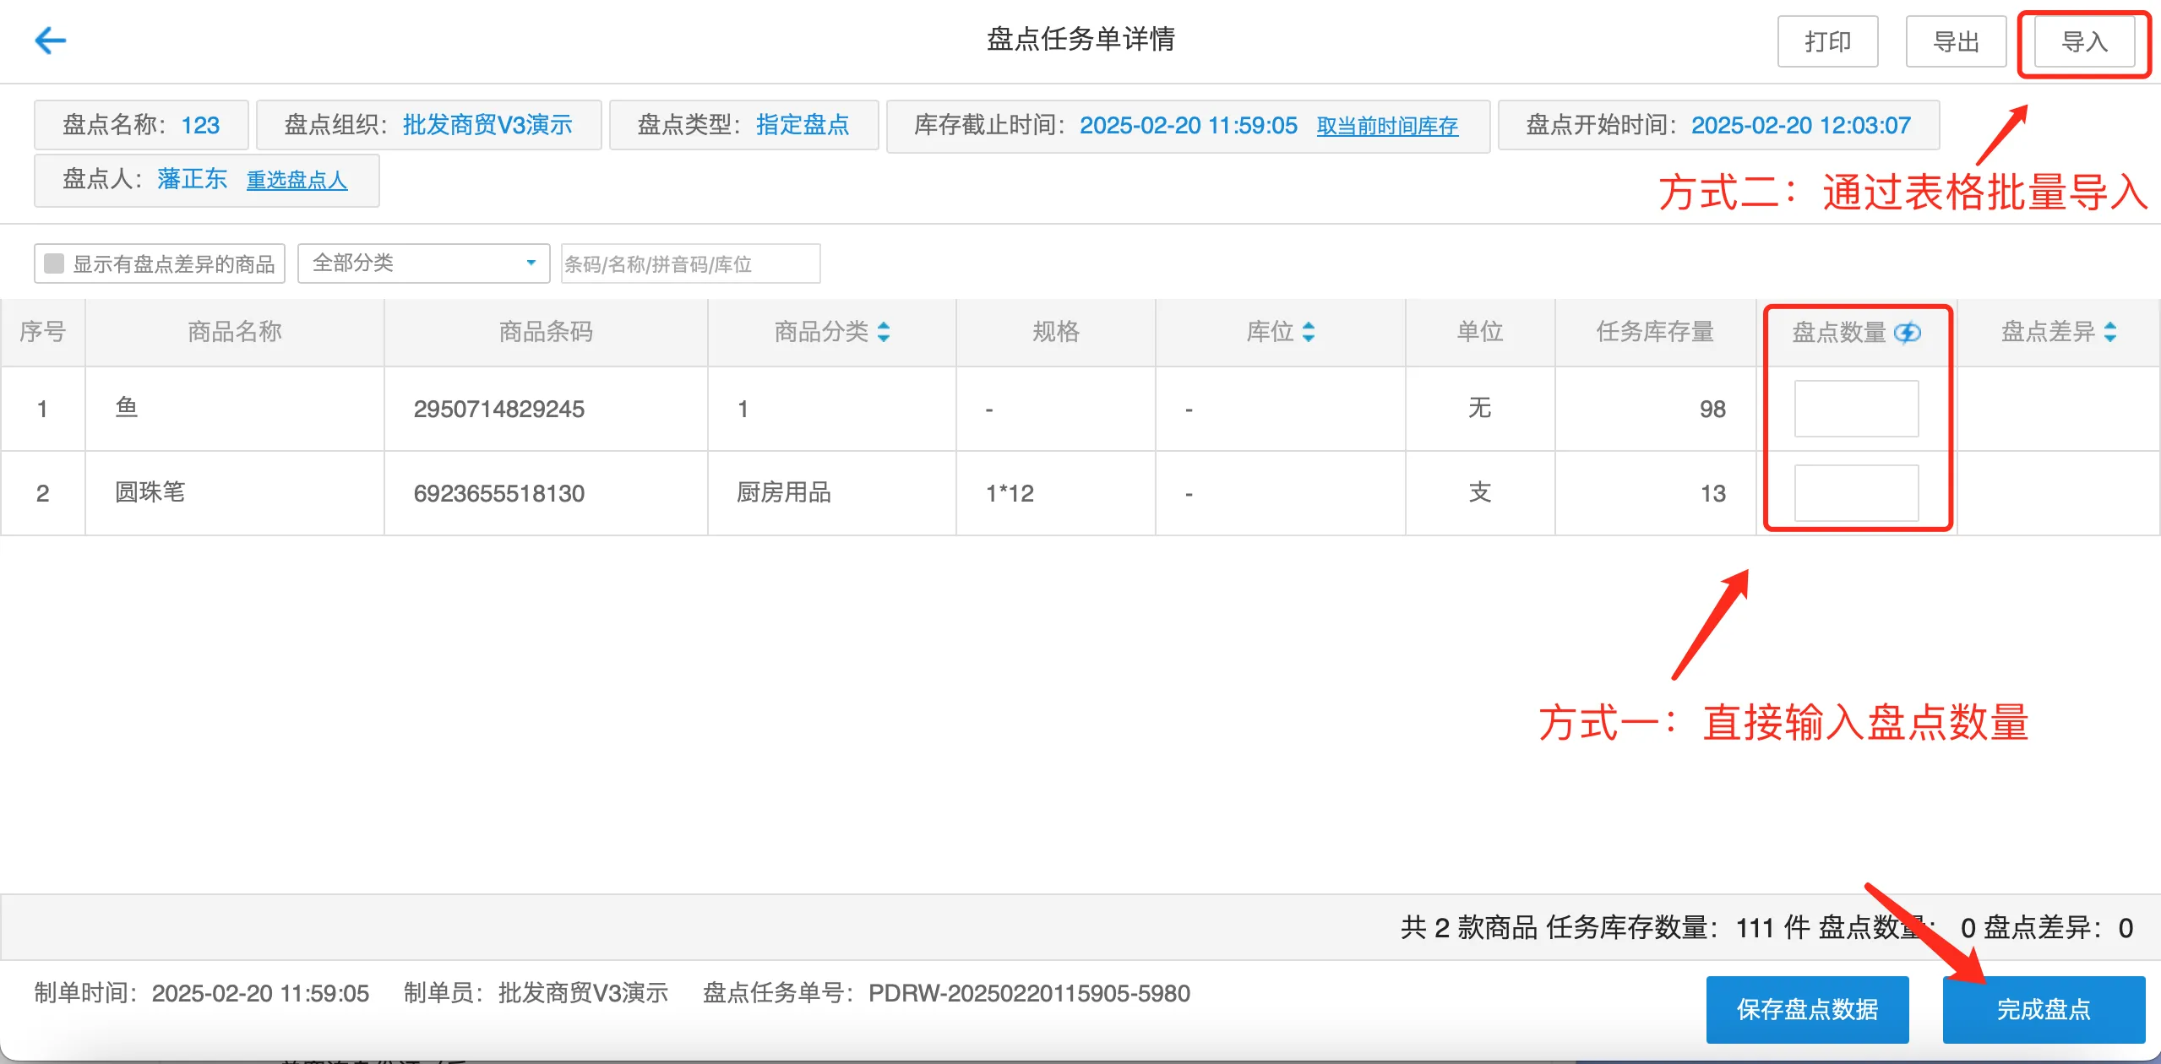This screenshot has width=2161, height=1064.
Task: Click the 盘点数量 input for 鱼
Action: tap(1855, 408)
